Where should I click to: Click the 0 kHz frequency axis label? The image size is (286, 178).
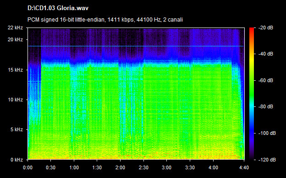click(x=16, y=160)
